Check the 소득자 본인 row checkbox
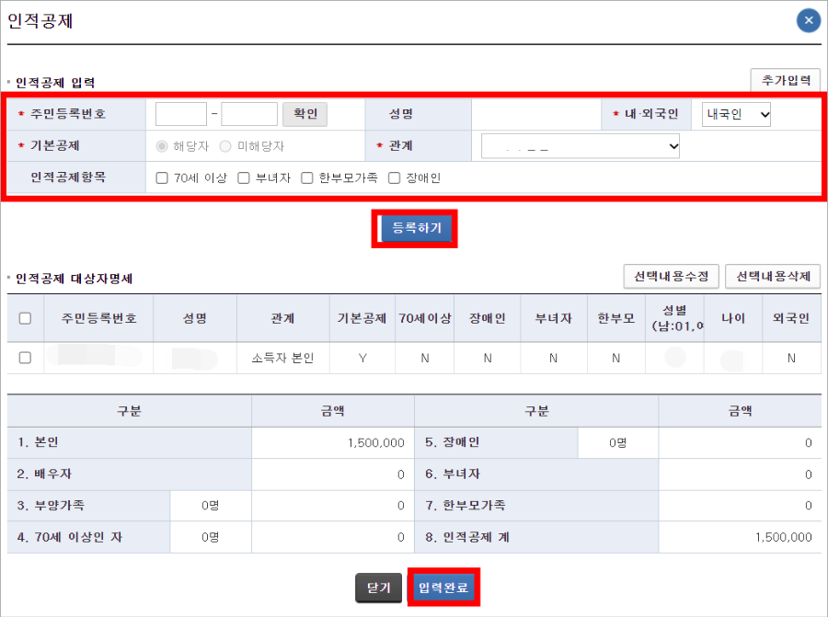 coord(24,358)
